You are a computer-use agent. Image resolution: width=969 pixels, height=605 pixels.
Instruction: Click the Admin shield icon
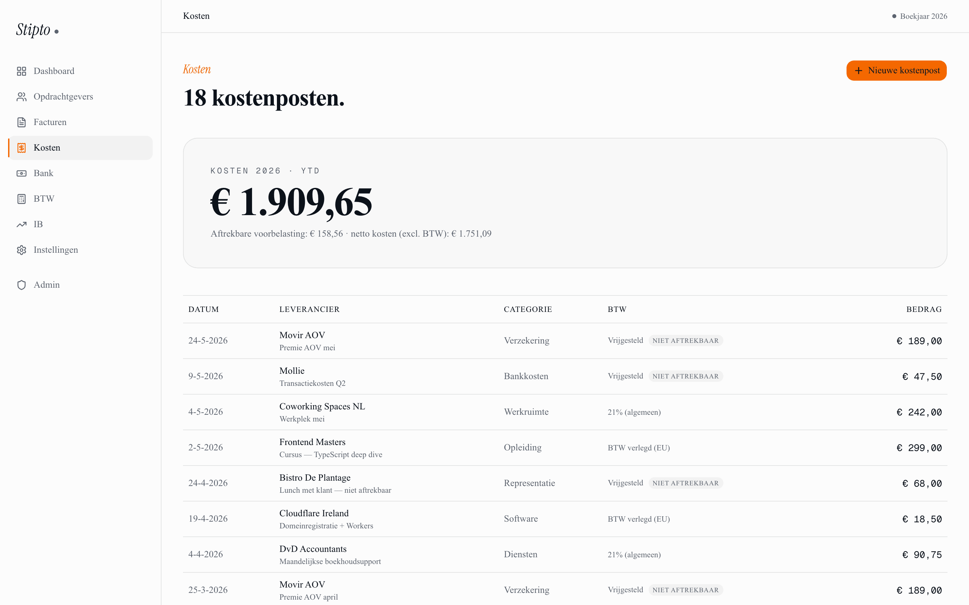(x=22, y=285)
